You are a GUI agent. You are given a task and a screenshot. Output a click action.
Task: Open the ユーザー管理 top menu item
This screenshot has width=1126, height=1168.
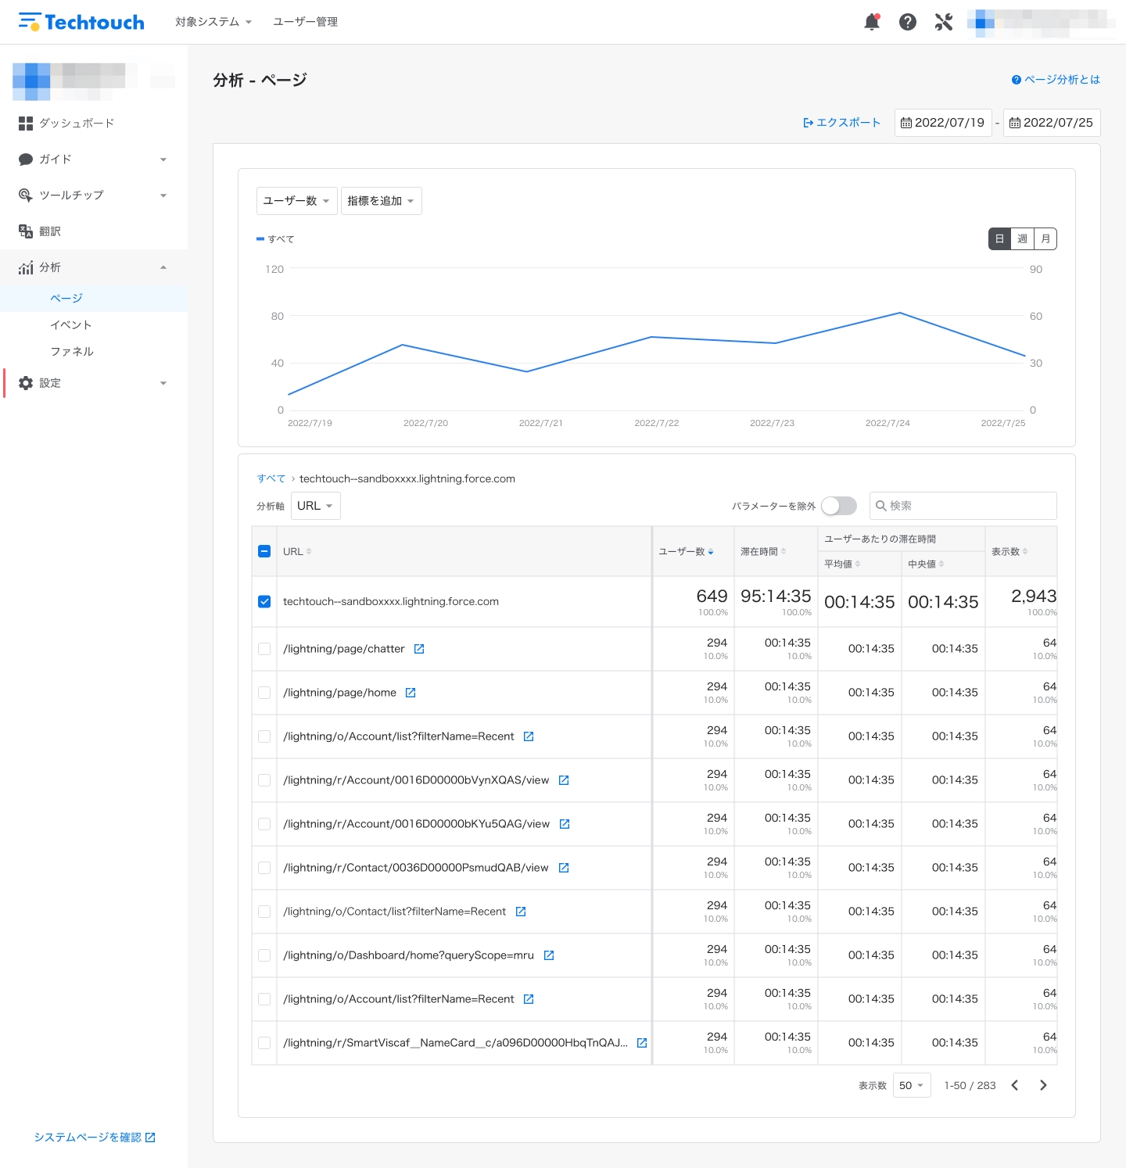(306, 22)
